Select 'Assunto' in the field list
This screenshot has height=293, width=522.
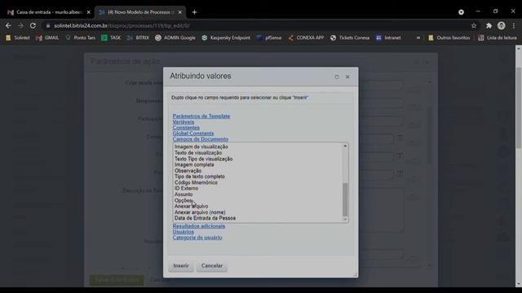(184, 195)
